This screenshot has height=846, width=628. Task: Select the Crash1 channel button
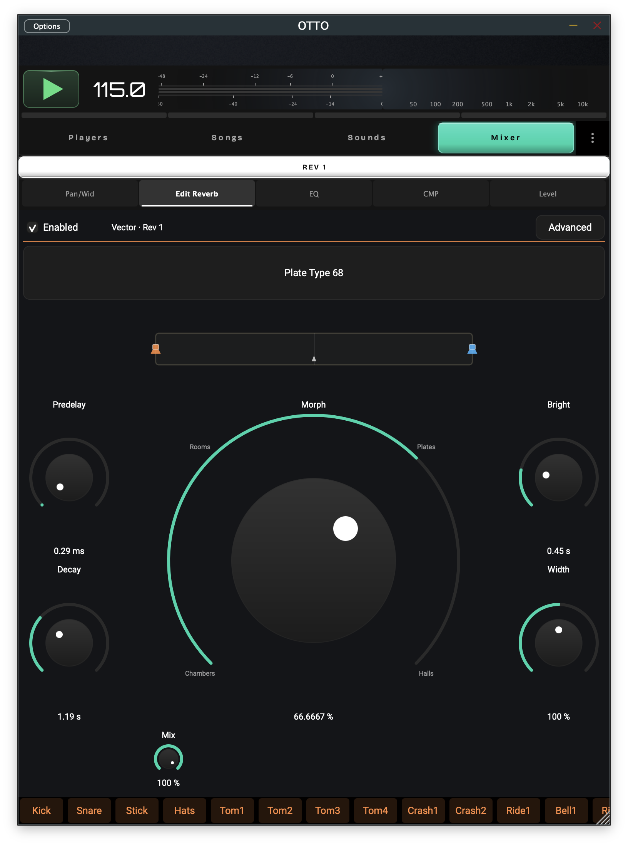pos(423,811)
